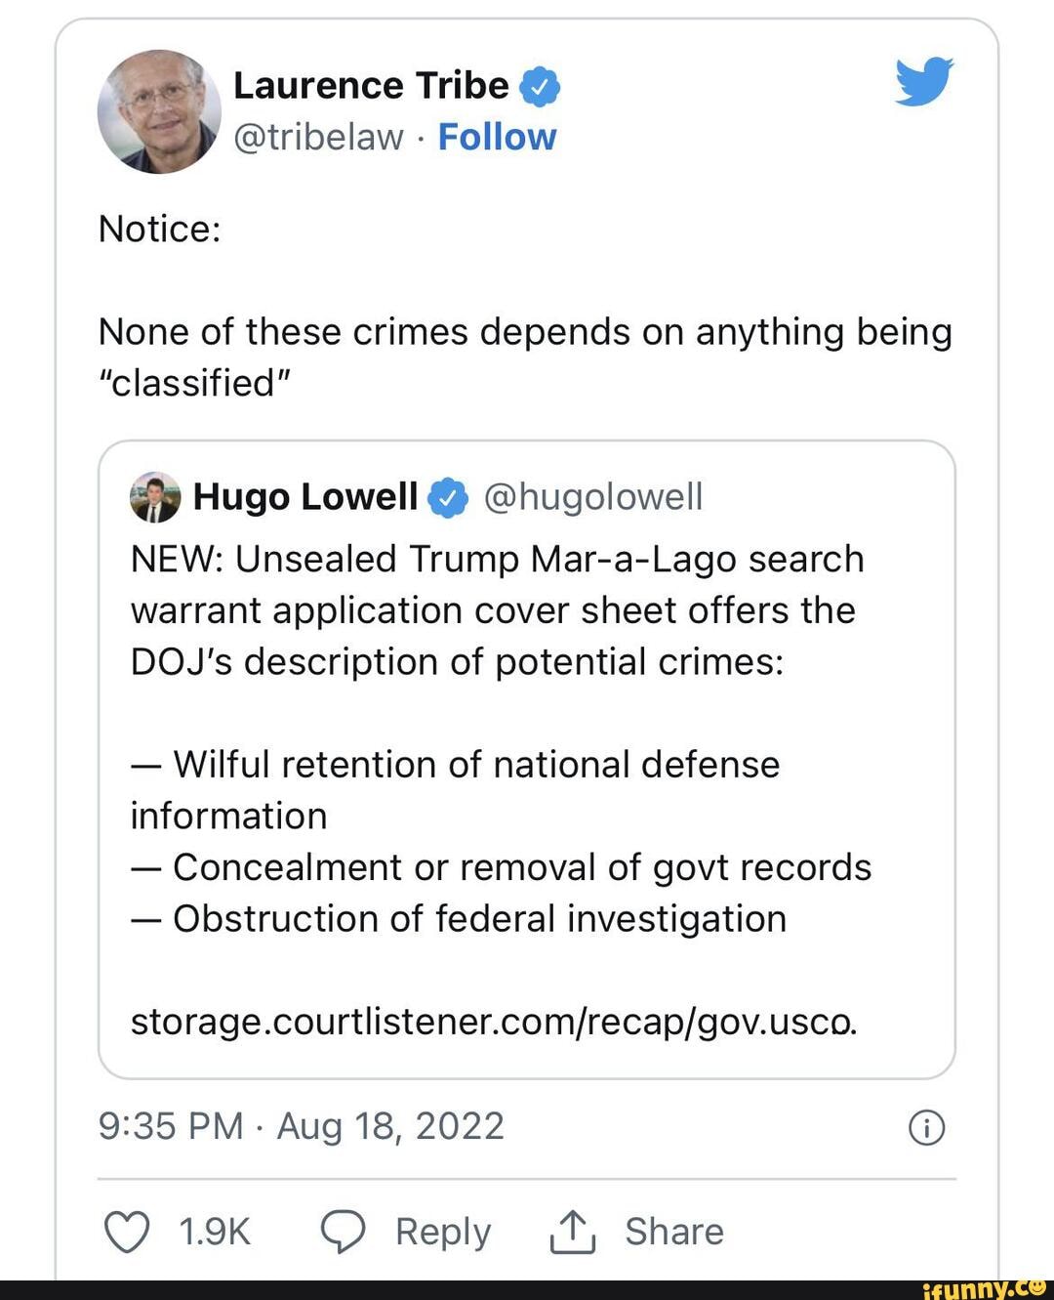Click the Share upload arrow icon
The image size is (1054, 1300).
(x=572, y=1232)
